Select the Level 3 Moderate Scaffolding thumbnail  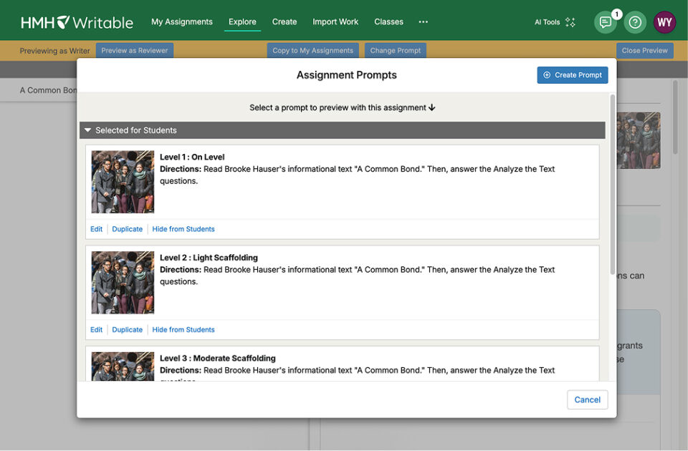pos(123,367)
